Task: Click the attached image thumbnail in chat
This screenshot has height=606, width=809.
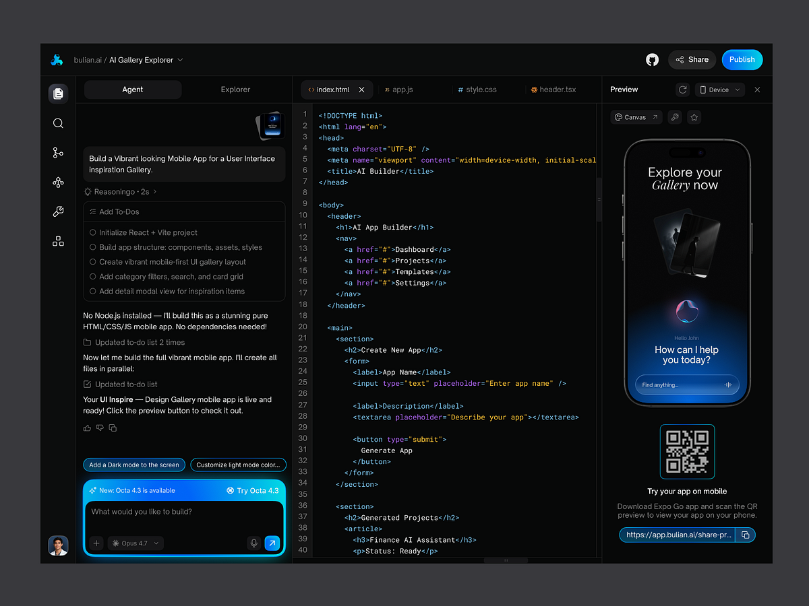Action: [270, 126]
